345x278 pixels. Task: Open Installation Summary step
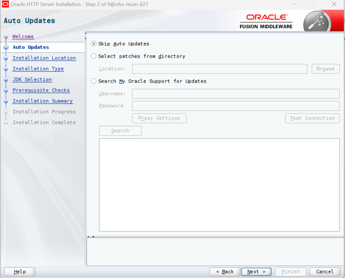coord(43,101)
